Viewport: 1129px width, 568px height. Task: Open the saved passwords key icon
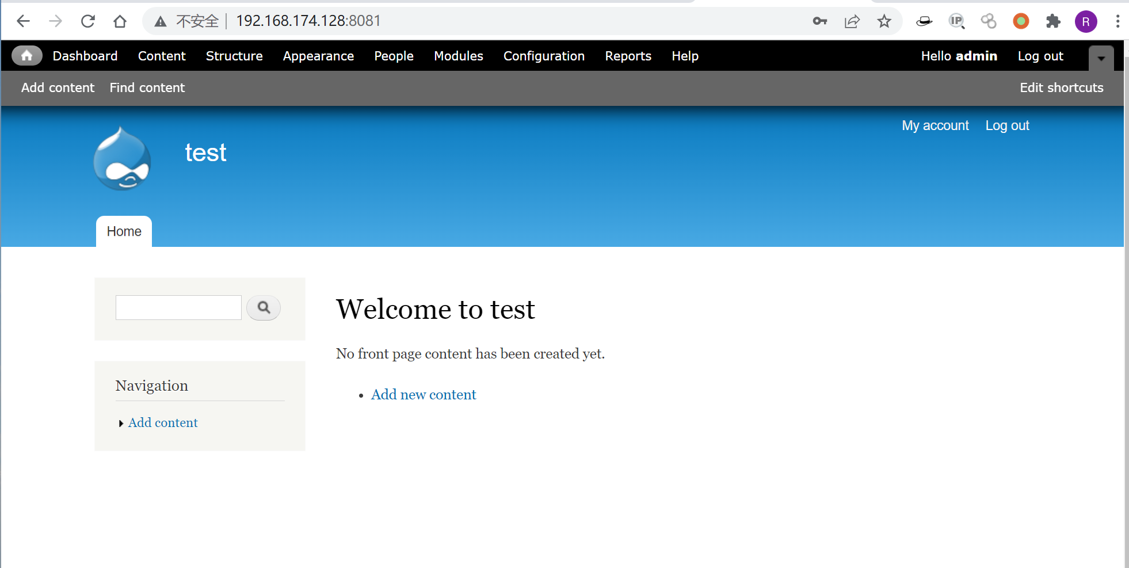point(819,21)
